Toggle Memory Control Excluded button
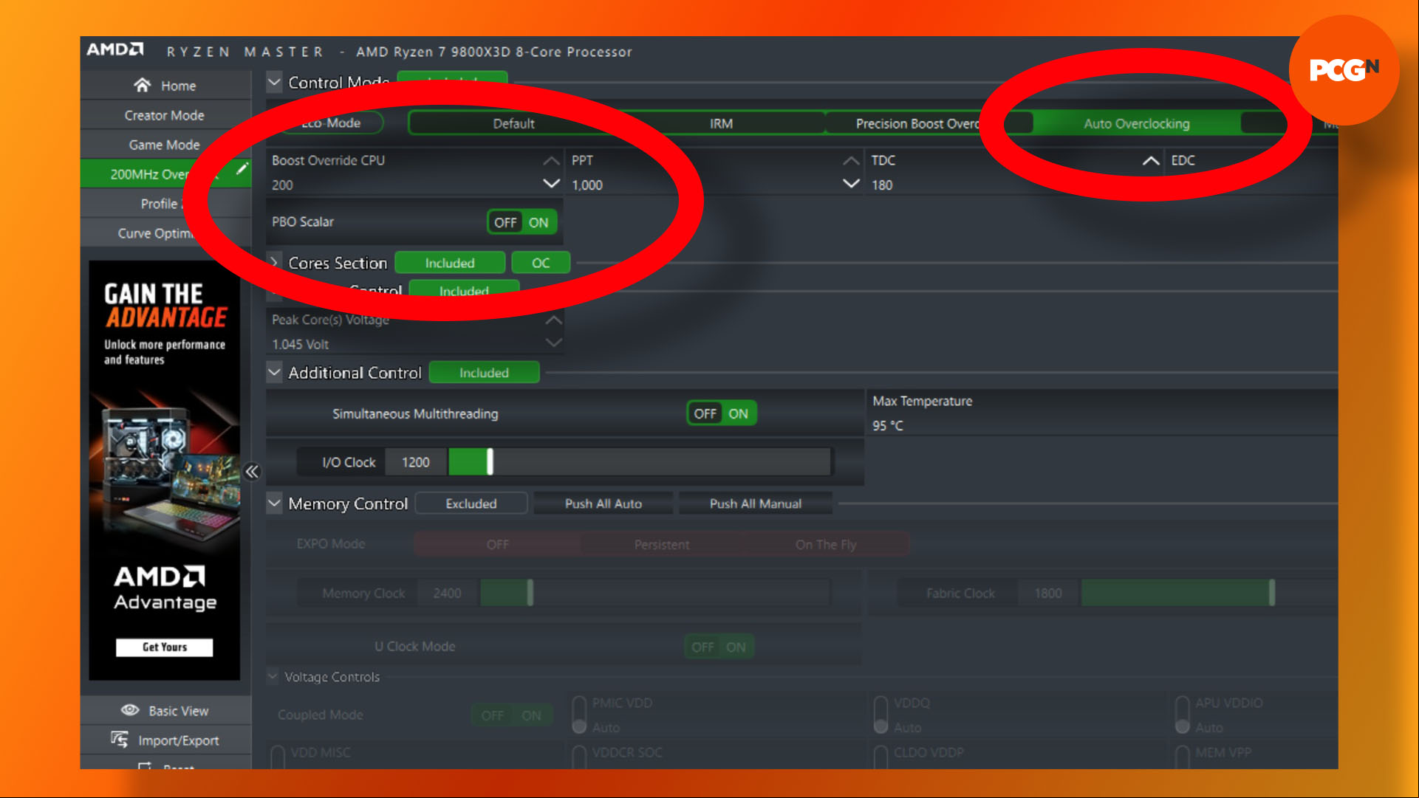The image size is (1419, 798). coord(471,503)
